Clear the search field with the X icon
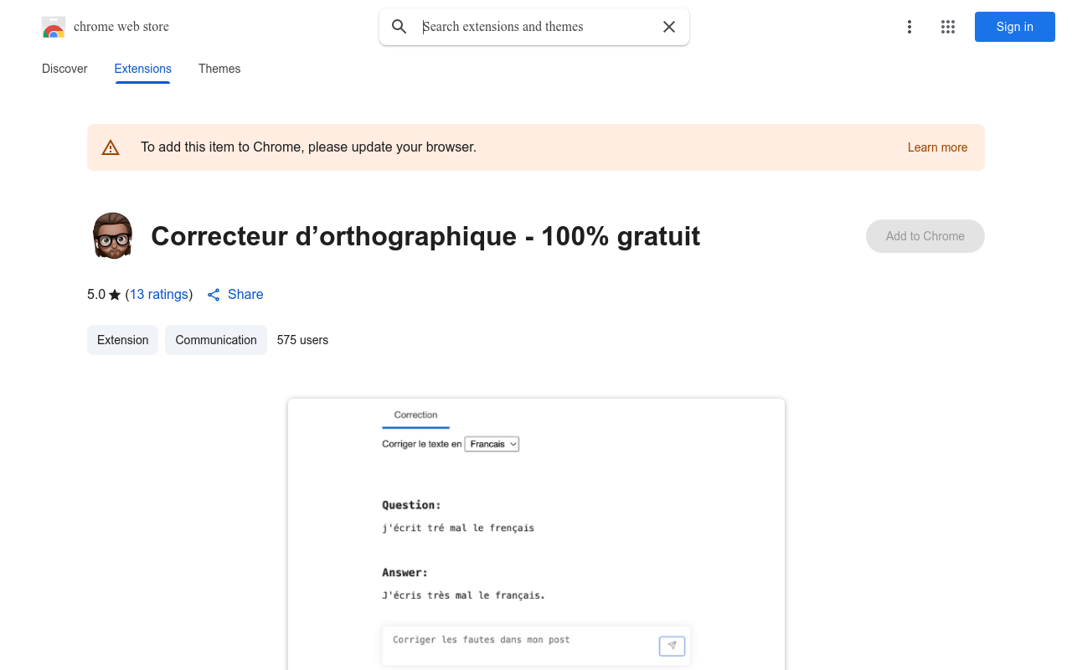This screenshot has height=670, width=1072. 668,27
